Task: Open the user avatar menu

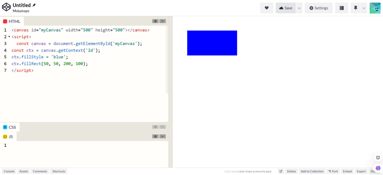Action: pyautogui.click(x=375, y=8)
